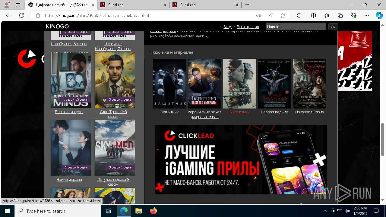Open Favorites list icon
The height and width of the screenshot is (217, 386).
[327, 15]
